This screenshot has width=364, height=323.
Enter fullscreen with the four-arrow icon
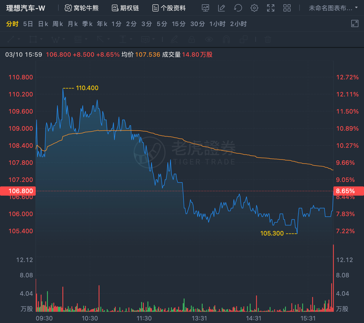click(x=270, y=8)
